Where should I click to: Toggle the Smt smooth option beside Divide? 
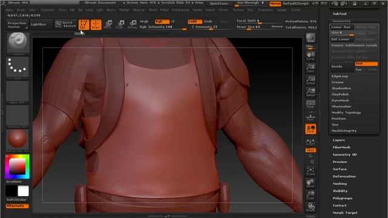[366, 64]
